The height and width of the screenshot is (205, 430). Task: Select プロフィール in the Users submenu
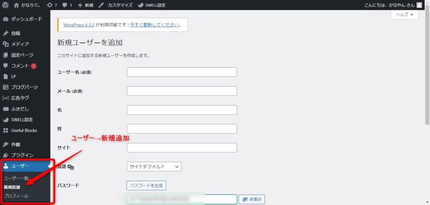point(16,196)
